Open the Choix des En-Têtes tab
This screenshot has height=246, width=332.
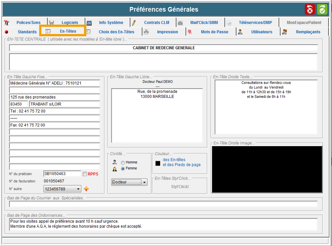(x=116, y=32)
